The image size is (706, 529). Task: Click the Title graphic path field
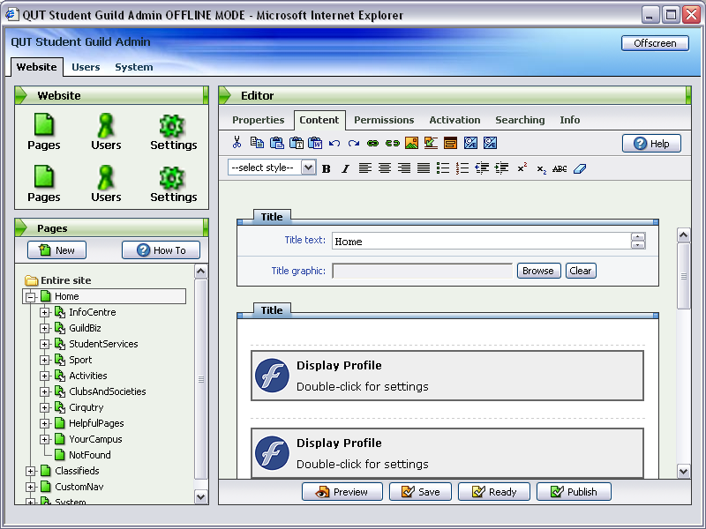point(423,271)
